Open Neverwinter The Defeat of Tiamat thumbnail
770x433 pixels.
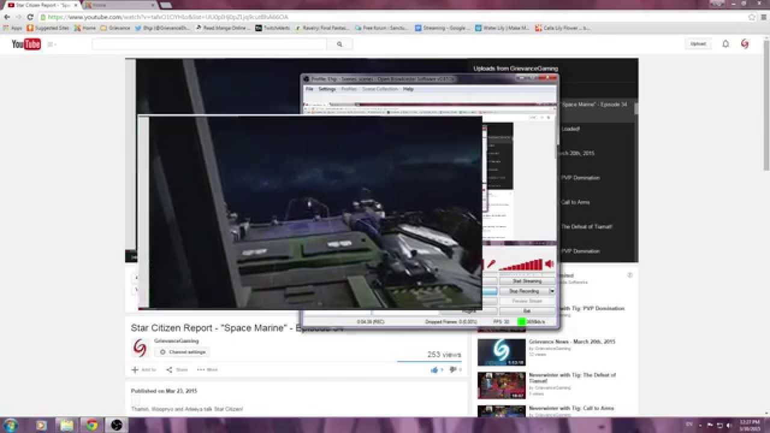pyautogui.click(x=501, y=385)
